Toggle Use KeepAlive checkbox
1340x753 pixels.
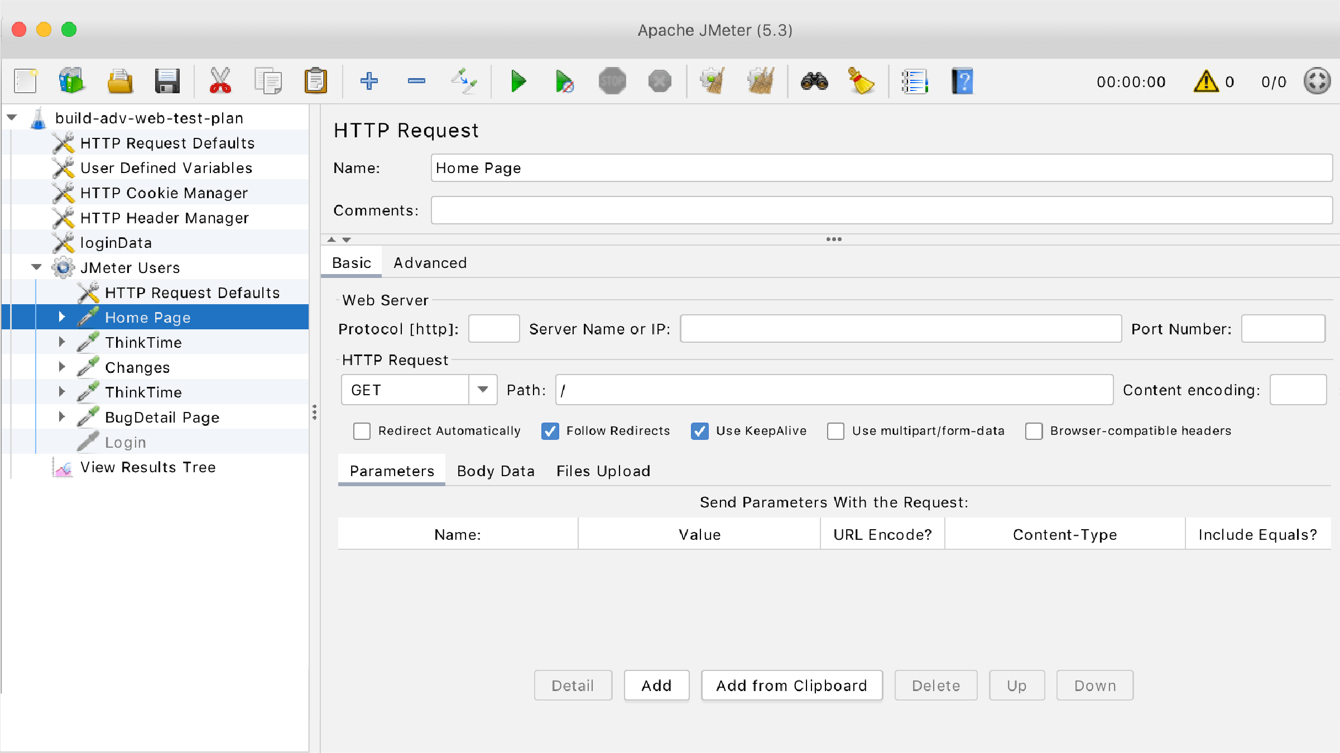pyautogui.click(x=699, y=431)
